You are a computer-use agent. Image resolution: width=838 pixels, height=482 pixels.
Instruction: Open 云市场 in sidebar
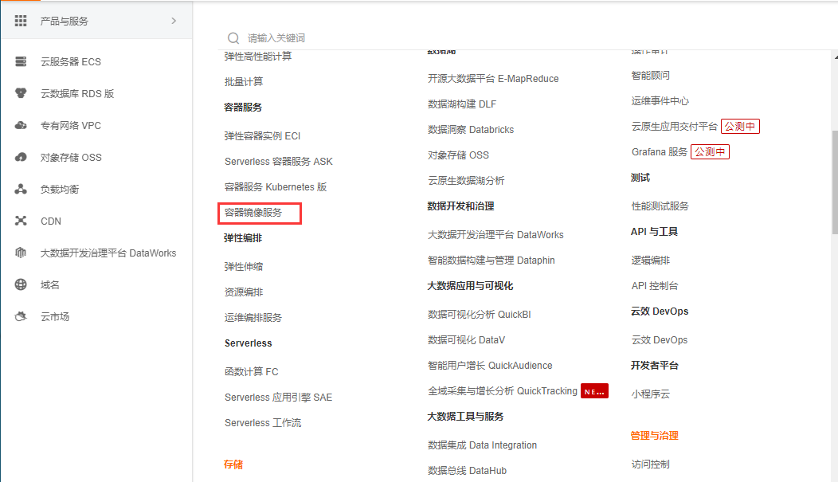pos(55,317)
